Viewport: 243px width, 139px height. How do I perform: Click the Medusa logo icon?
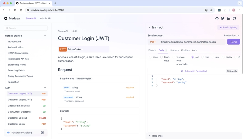tap(6, 18)
